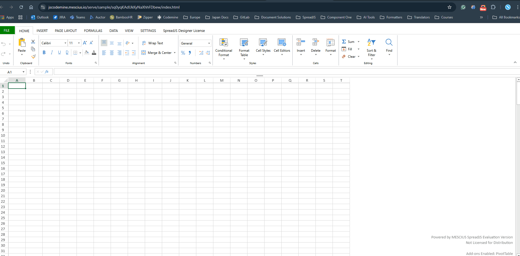Open Sort & Filter icon
The height and width of the screenshot is (256, 520).
click(371, 42)
